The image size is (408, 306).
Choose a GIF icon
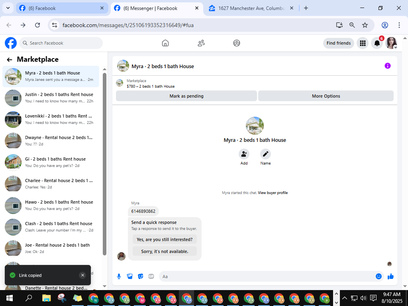point(151,277)
